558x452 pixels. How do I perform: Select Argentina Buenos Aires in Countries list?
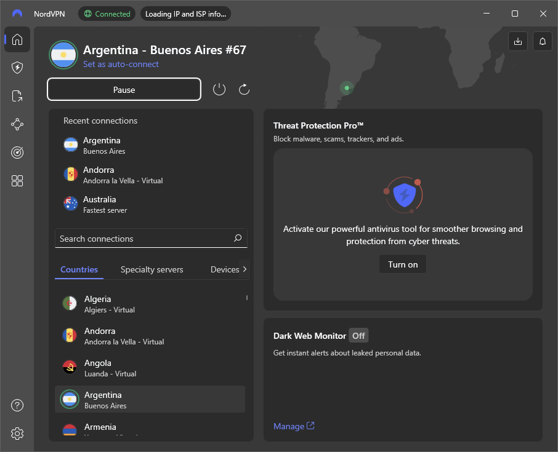click(150, 399)
